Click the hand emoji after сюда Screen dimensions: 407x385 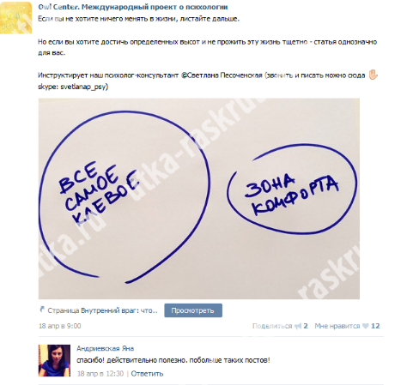[374, 75]
